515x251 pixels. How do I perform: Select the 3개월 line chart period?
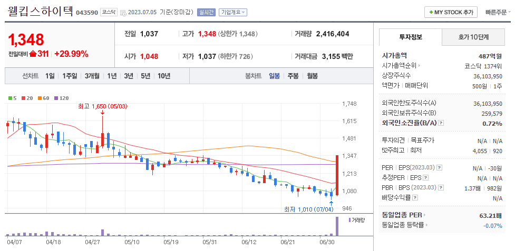pyautogui.click(x=92, y=76)
